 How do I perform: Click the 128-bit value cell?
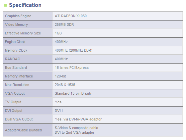[118, 76]
